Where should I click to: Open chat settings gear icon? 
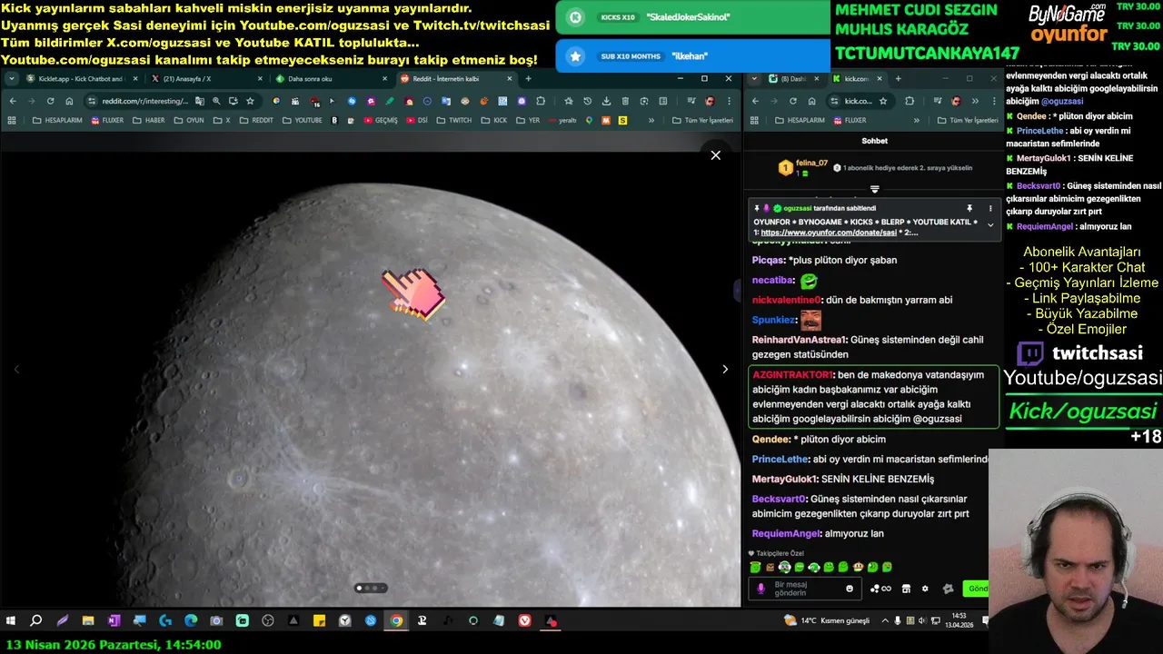click(925, 589)
